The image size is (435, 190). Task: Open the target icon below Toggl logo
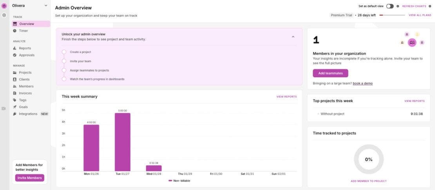(x=4, y=15)
